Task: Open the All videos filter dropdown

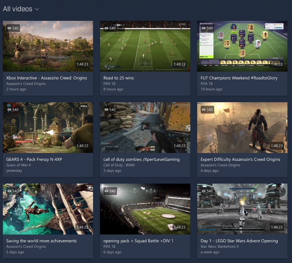Action: pos(21,9)
